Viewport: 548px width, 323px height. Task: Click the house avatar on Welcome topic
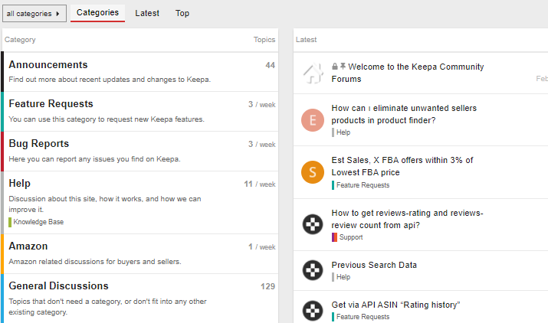click(x=313, y=73)
